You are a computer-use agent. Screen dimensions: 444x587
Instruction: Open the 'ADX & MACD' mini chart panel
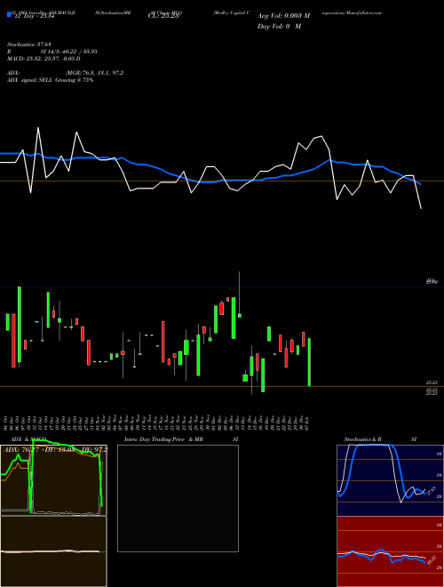[x=53, y=480]
